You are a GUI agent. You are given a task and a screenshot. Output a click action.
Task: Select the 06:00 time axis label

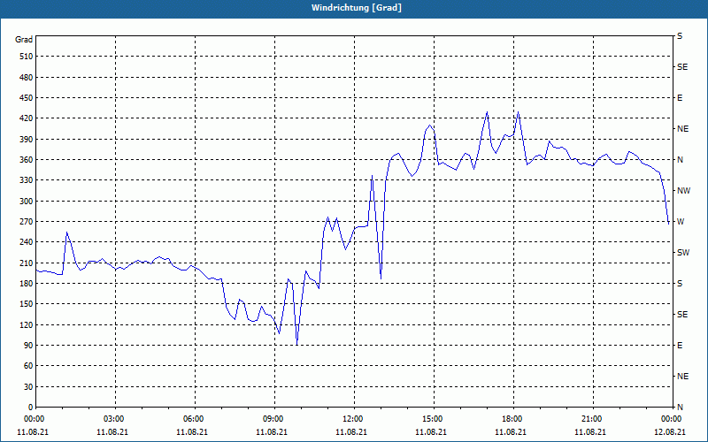pos(192,419)
